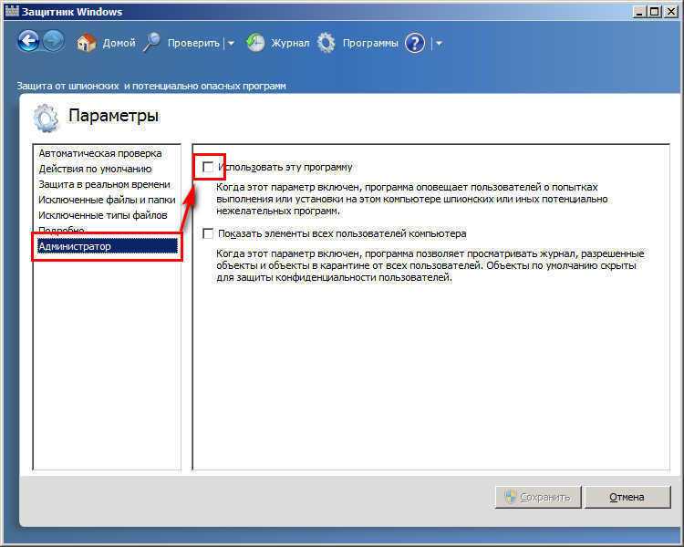Click the Отмена button
The width and height of the screenshot is (684, 547).
pos(627,497)
